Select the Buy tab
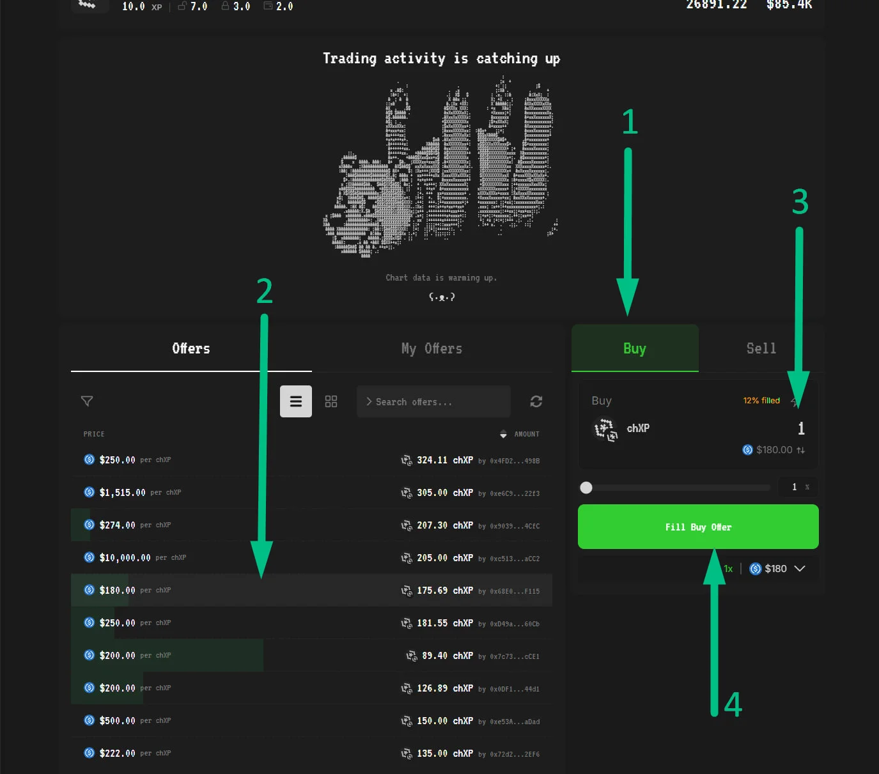879x774 pixels. coord(635,348)
